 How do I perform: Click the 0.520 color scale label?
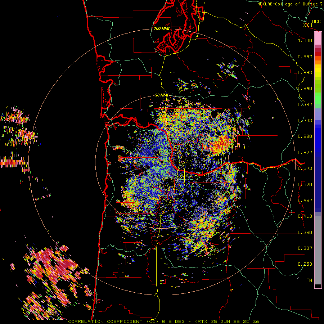coord(305,185)
